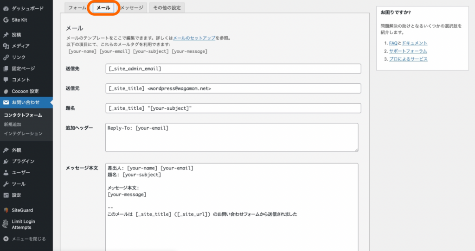Viewport: 475px width, 251px height.
Task: Click the plug icon for プラグイン
Action: 6,161
